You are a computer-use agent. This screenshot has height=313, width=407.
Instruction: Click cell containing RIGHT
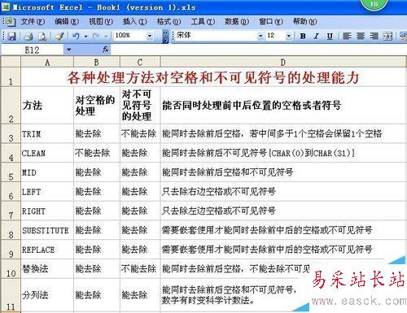[x=47, y=211]
